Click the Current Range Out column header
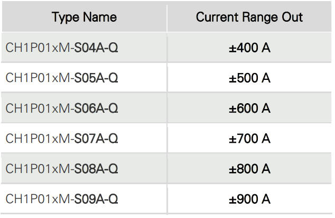This screenshot has height=218, width=335. tap(249, 17)
